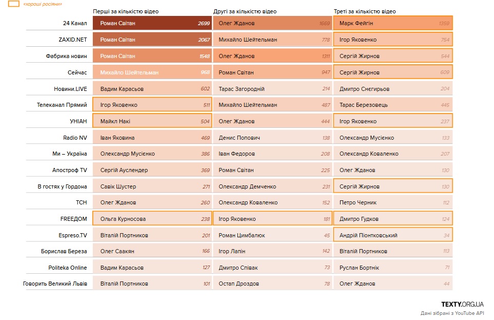Select Савік Шустер cell with 271 videos

pyautogui.click(x=152, y=186)
